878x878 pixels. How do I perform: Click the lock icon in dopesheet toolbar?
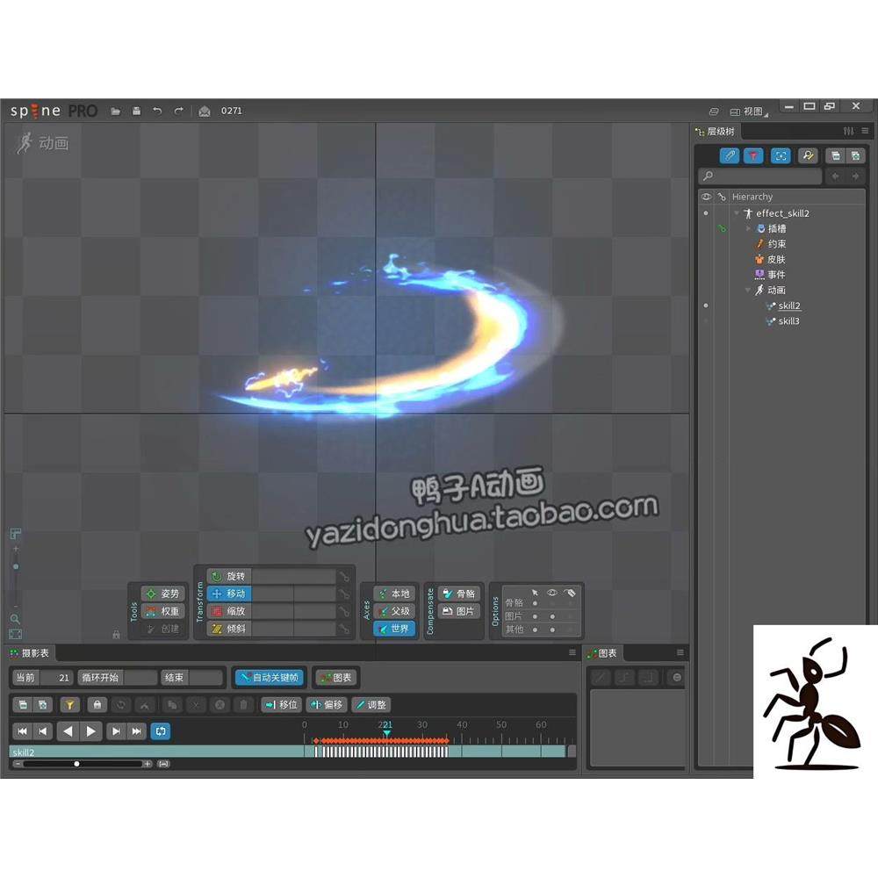(x=97, y=705)
